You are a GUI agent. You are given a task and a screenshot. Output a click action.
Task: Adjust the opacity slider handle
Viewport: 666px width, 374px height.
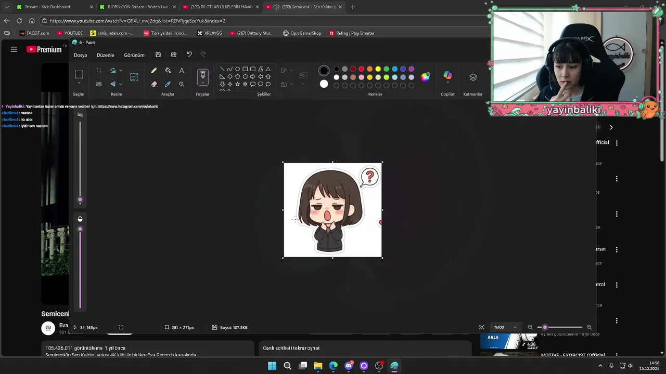pyautogui.click(x=80, y=229)
